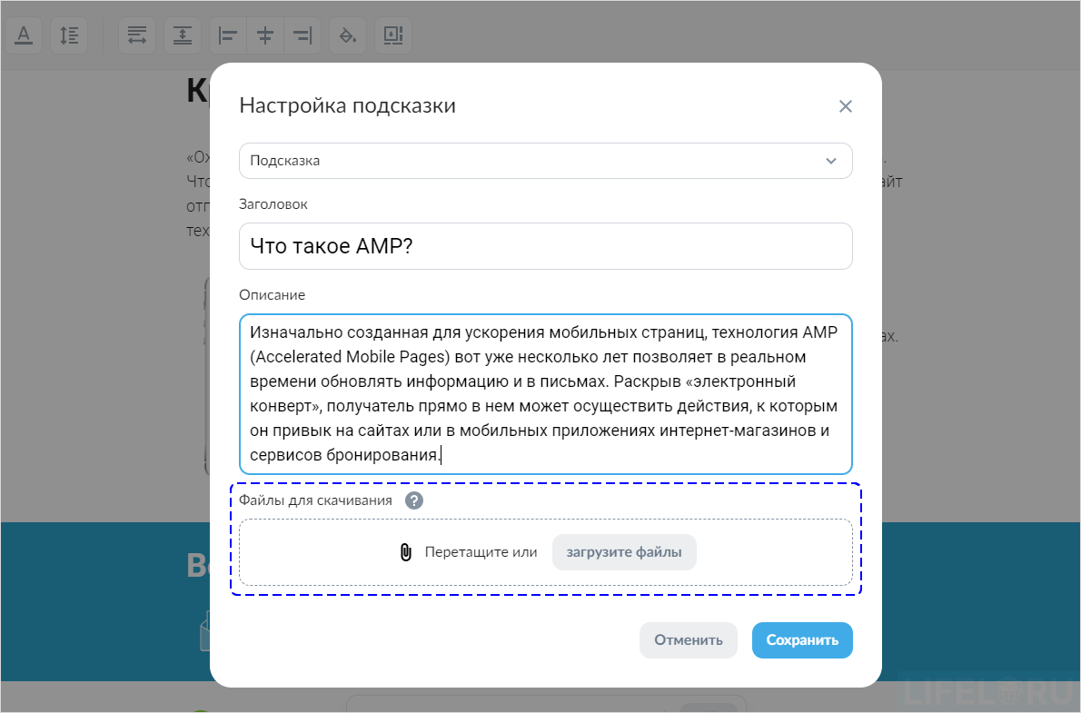Click the paperclip attachment icon

pyautogui.click(x=406, y=552)
